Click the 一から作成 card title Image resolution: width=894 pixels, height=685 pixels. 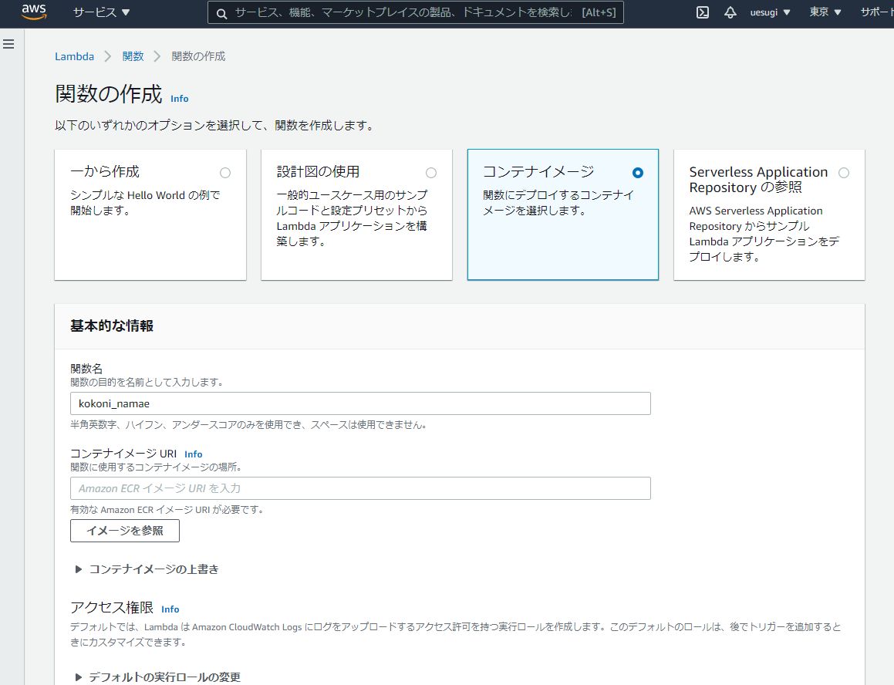[x=105, y=172]
